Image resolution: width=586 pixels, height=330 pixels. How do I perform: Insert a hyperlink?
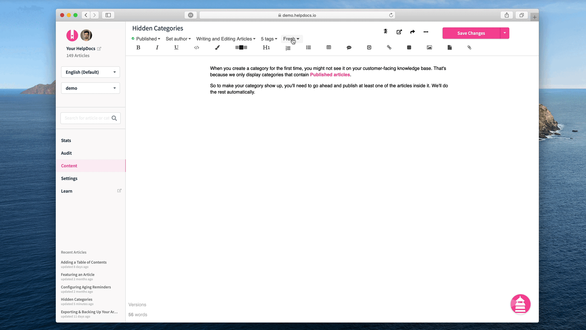pyautogui.click(x=389, y=47)
